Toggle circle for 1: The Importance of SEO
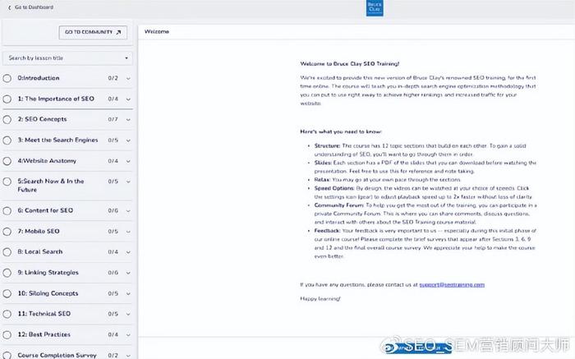 tap(7, 99)
